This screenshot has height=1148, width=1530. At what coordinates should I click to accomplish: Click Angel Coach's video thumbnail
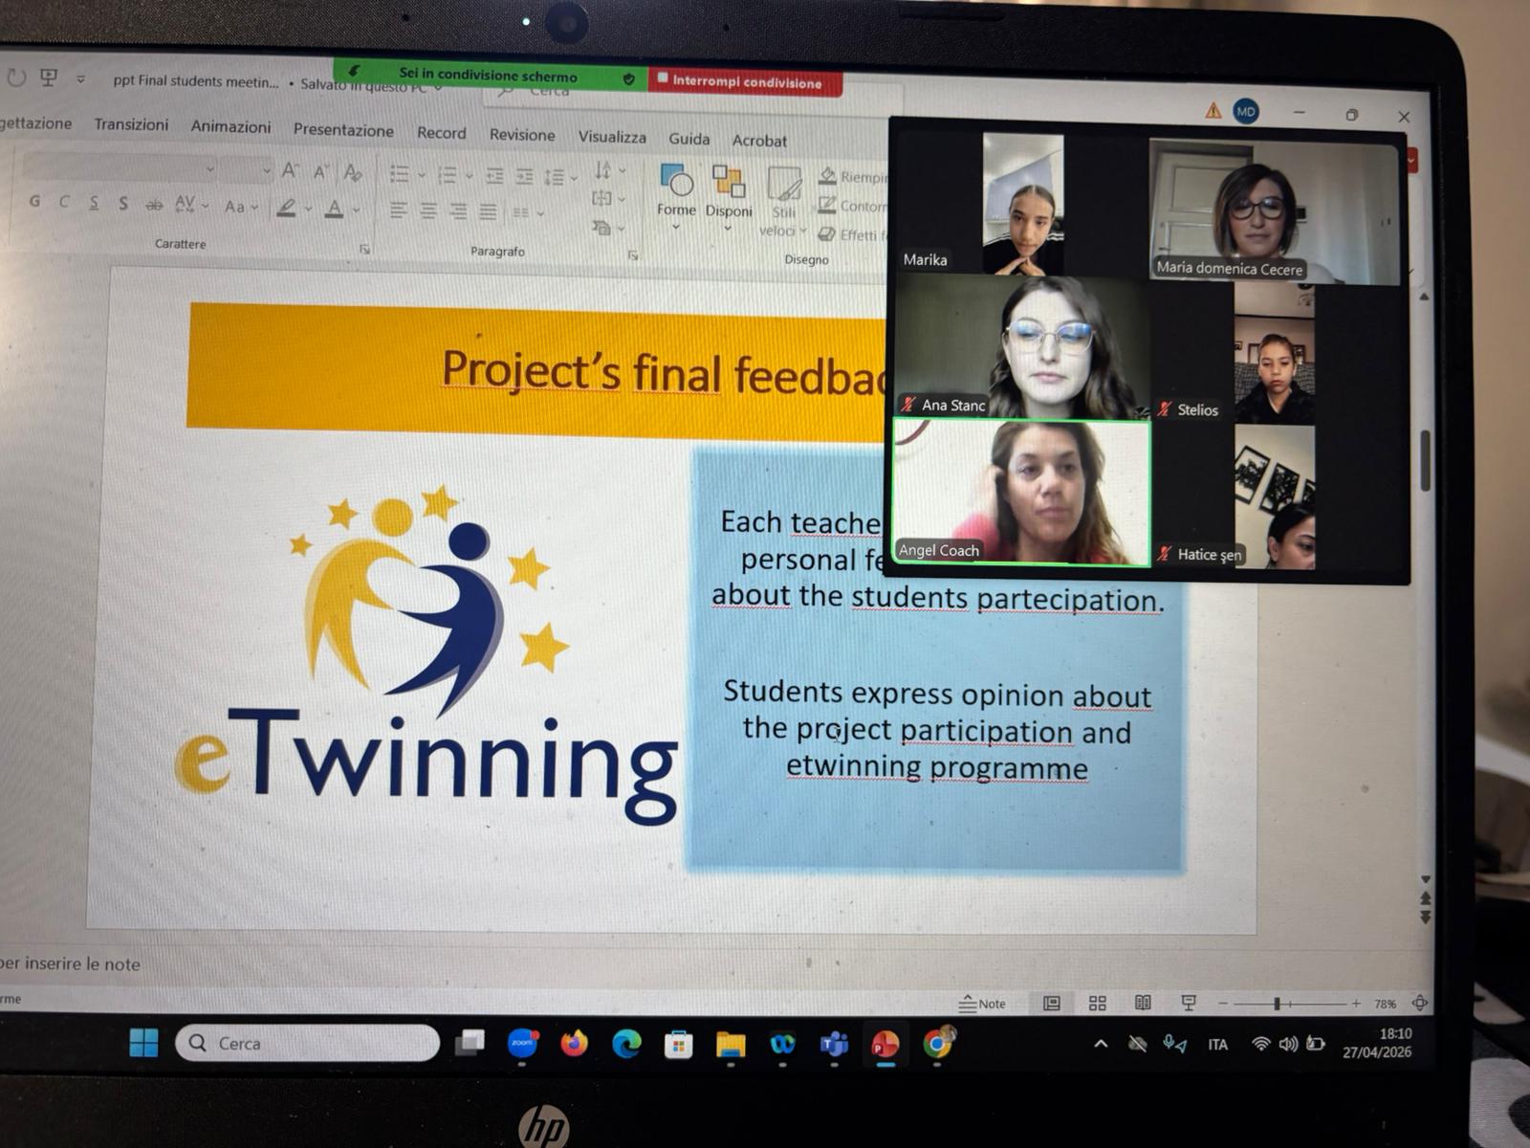point(1021,493)
